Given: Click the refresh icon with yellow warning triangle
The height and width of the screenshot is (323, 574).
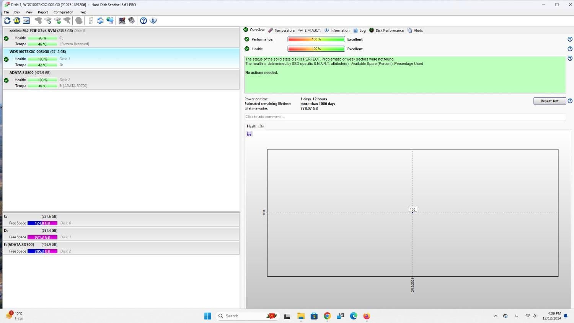Looking at the screenshot, I should click(x=17, y=21).
